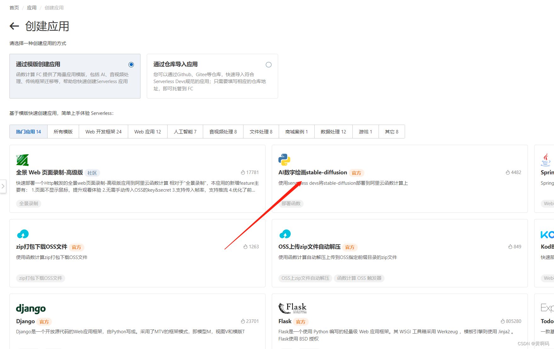Switch to 其它 8 tab
This screenshot has height=349, width=554.
click(392, 132)
